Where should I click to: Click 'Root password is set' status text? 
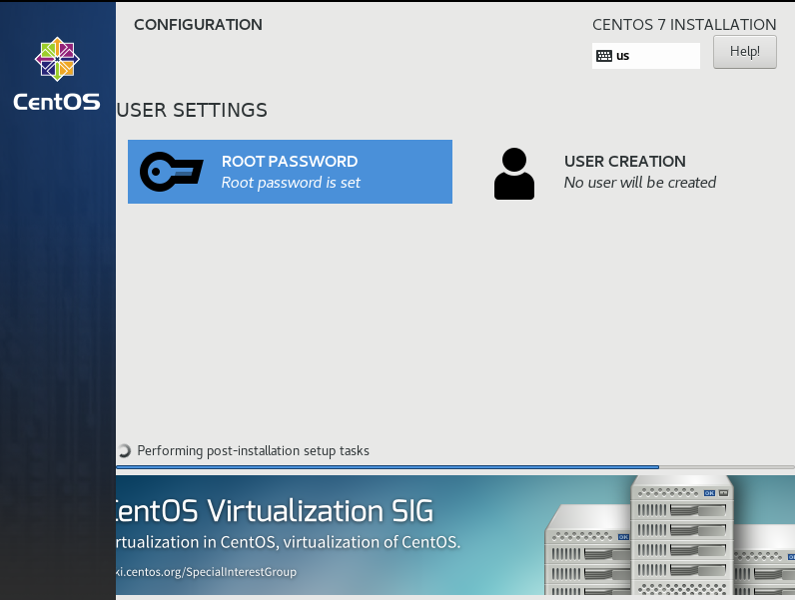click(291, 183)
